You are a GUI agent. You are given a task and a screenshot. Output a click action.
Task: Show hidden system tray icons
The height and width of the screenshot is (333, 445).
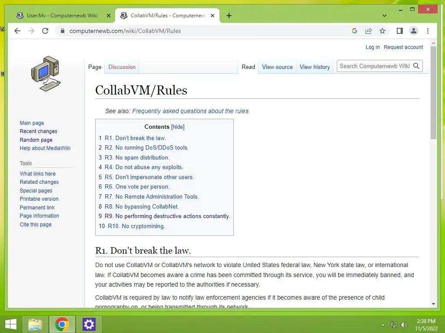coord(383,325)
